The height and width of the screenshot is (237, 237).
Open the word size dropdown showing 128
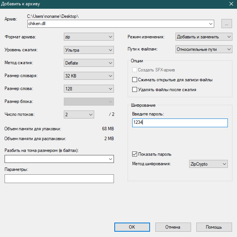89,89
